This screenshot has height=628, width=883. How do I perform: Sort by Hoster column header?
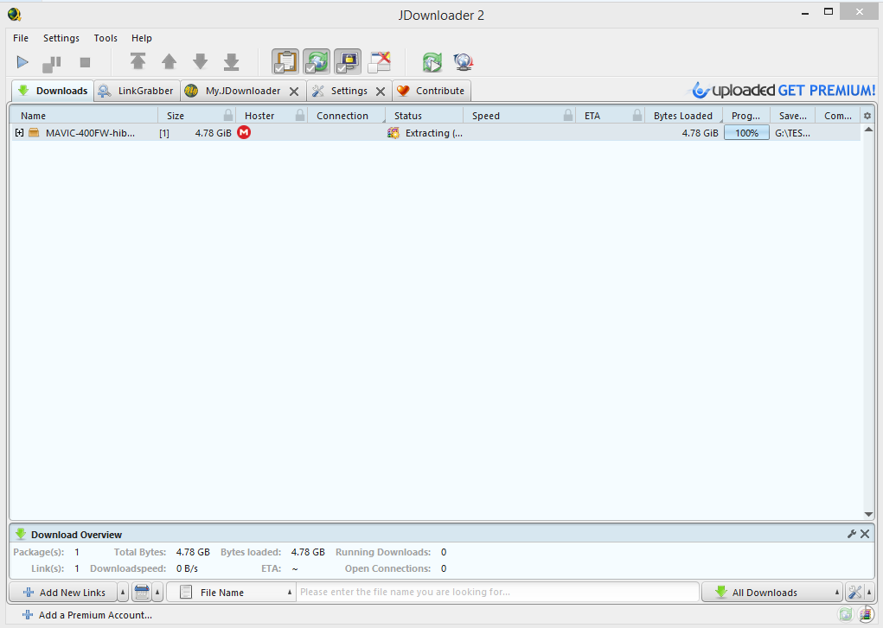tap(259, 116)
